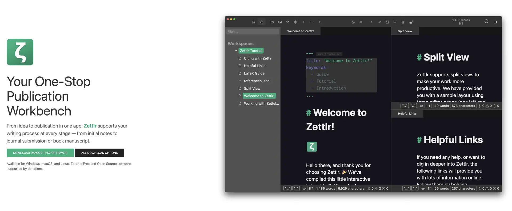Image resolution: width=512 pixels, height=211 pixels.
Task: Click '6,929 characters' in the status bar
Action: click(x=351, y=189)
